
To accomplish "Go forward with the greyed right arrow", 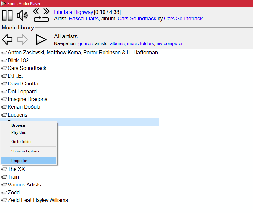I will tap(22, 39).
